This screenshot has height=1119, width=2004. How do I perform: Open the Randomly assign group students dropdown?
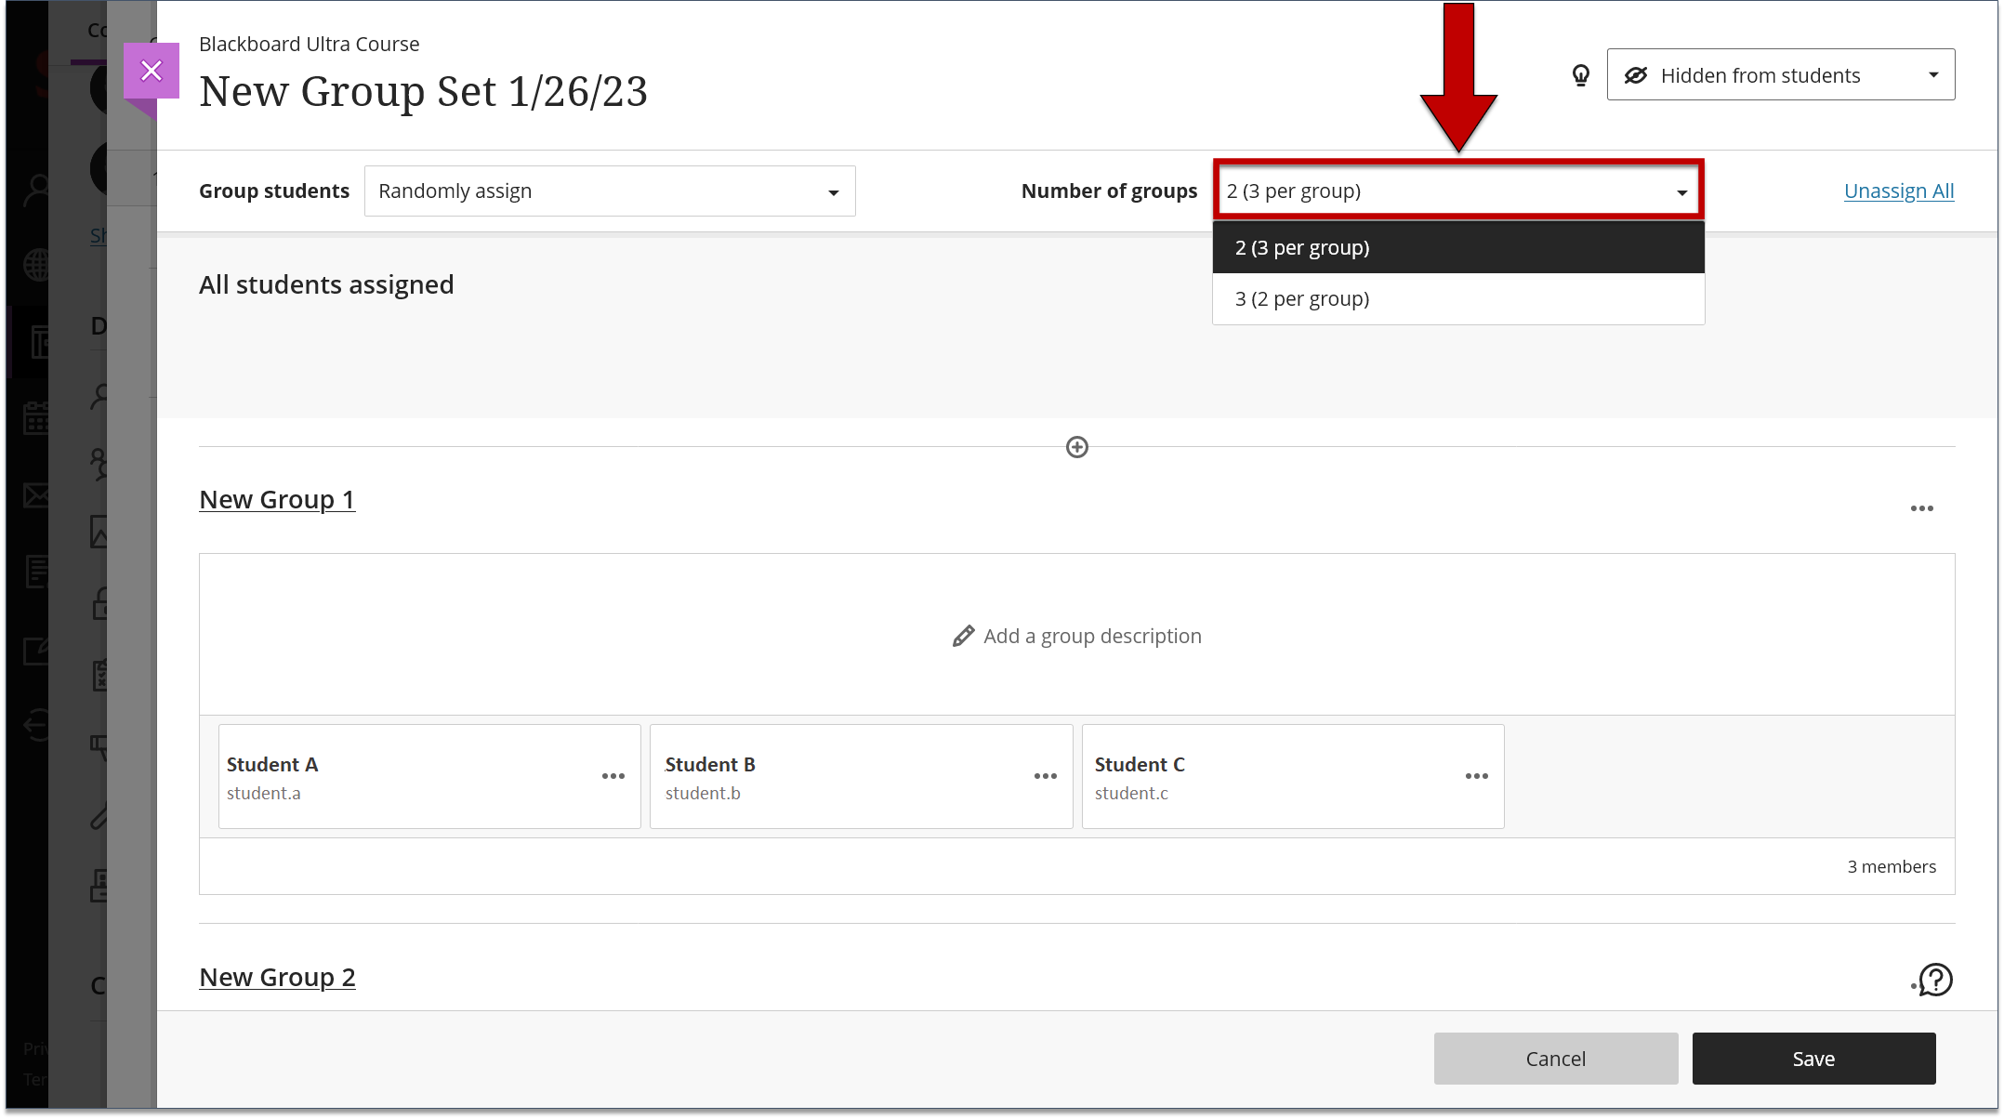click(609, 191)
